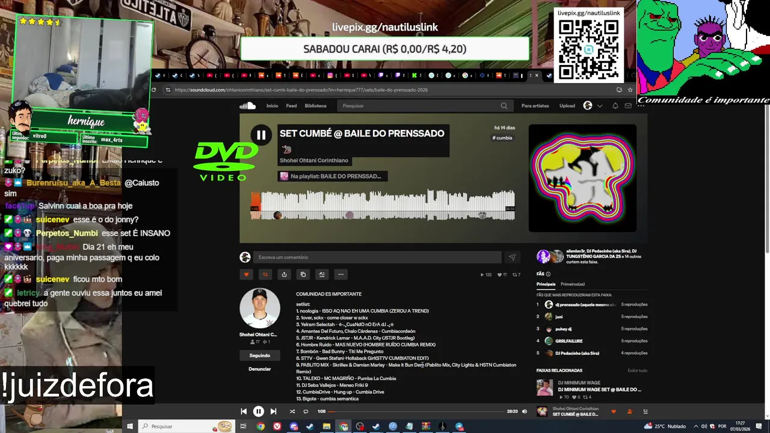Image resolution: width=770 pixels, height=433 pixels.
Task: Click Upload in the header
Action: (567, 106)
